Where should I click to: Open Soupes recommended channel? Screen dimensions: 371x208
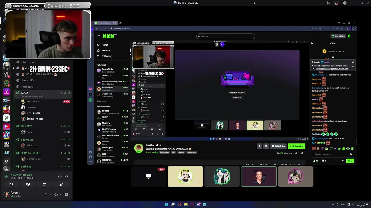[112, 112]
